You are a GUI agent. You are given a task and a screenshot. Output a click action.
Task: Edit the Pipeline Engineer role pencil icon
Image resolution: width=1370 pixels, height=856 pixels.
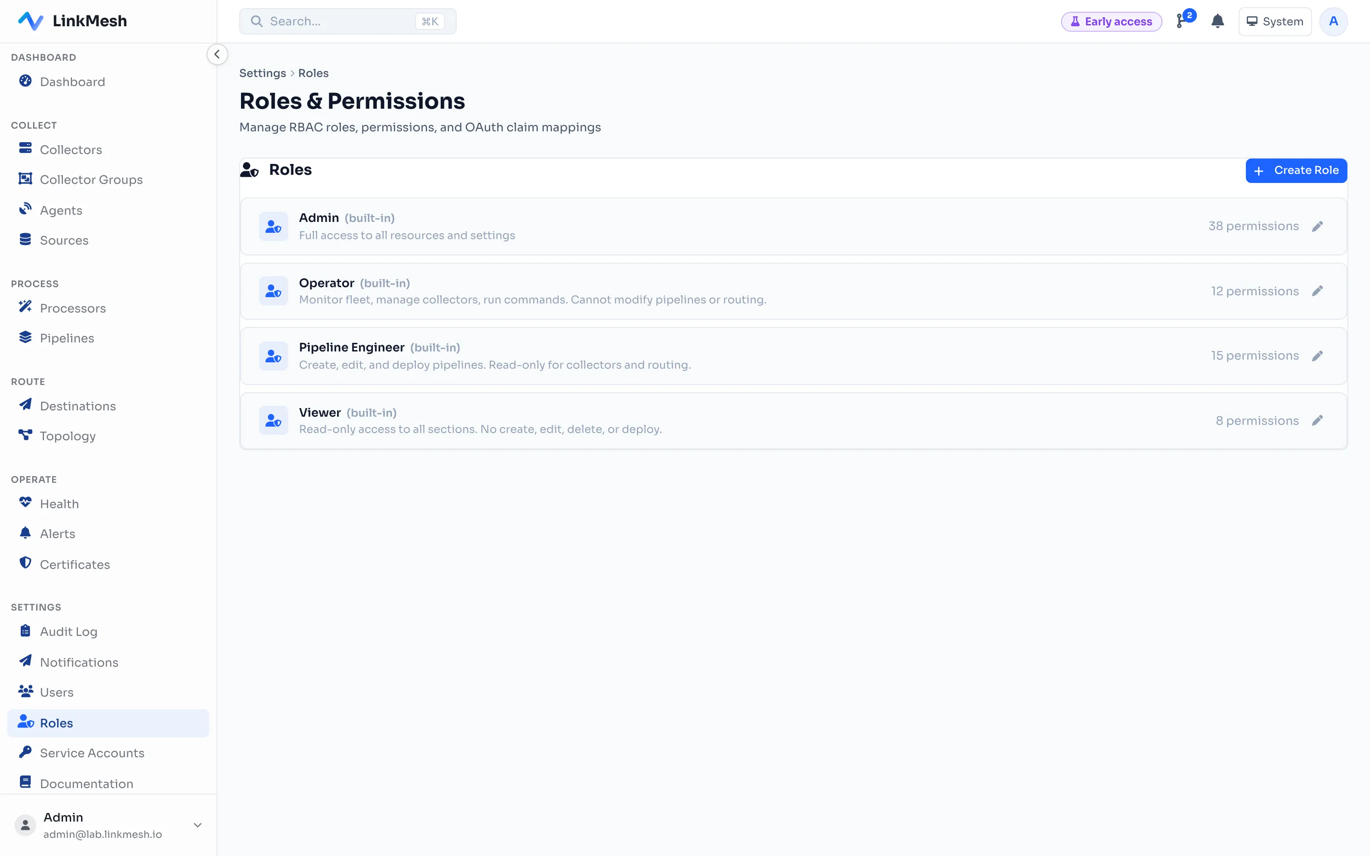pyautogui.click(x=1317, y=356)
